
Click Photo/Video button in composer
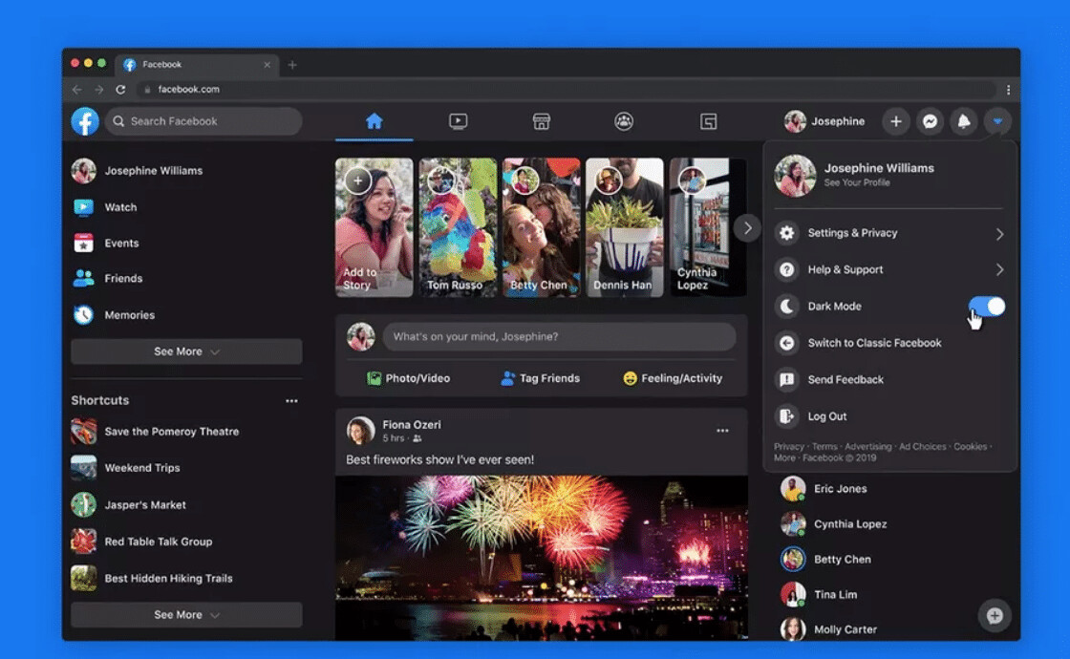(x=408, y=378)
